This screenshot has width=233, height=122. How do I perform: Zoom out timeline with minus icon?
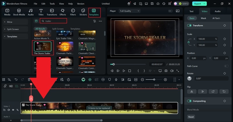click(142, 80)
